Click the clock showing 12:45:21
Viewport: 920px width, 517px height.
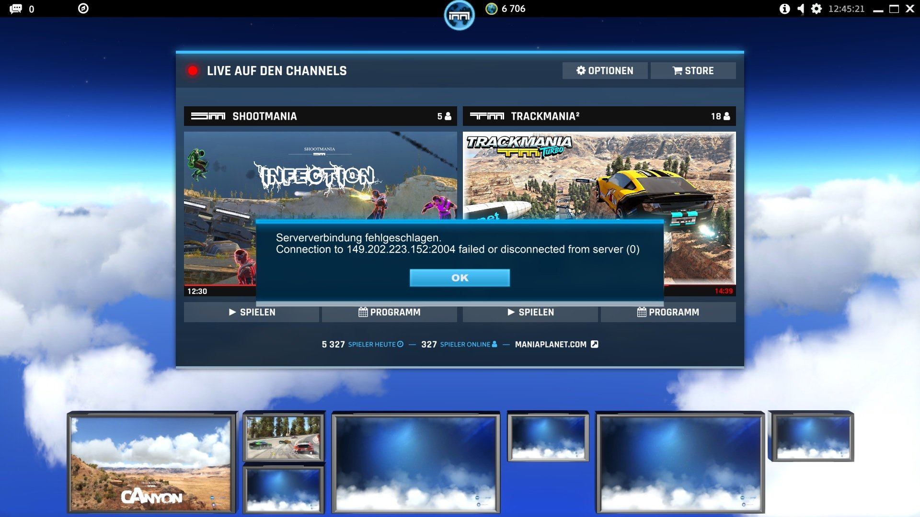click(x=846, y=9)
